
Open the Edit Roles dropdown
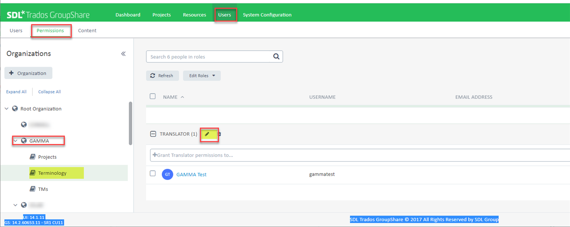point(202,76)
